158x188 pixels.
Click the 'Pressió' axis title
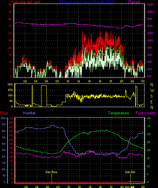click(134, 2)
